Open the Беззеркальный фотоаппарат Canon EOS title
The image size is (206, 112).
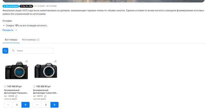(x=45, y=92)
